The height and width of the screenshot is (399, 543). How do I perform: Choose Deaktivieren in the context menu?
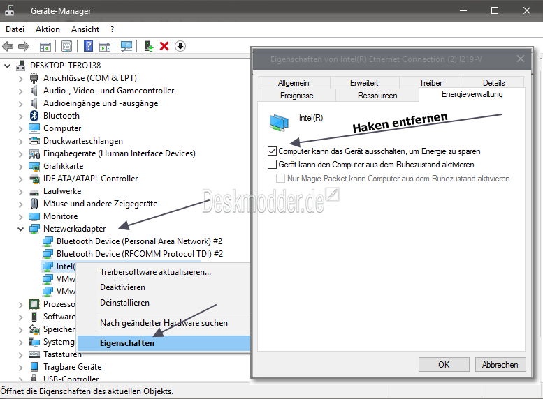tap(164, 287)
